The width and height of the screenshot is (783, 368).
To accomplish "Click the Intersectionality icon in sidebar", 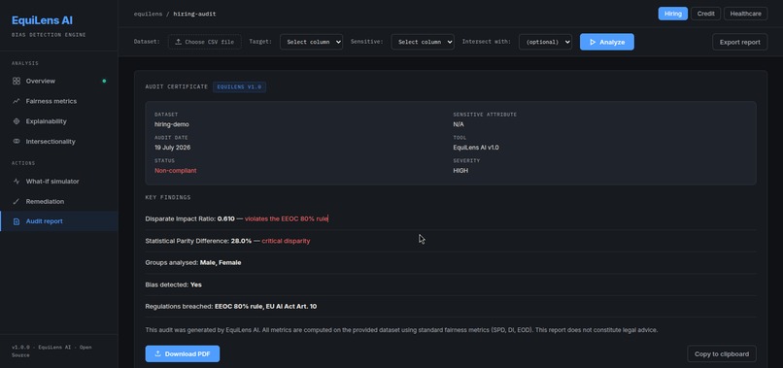I will coord(17,142).
